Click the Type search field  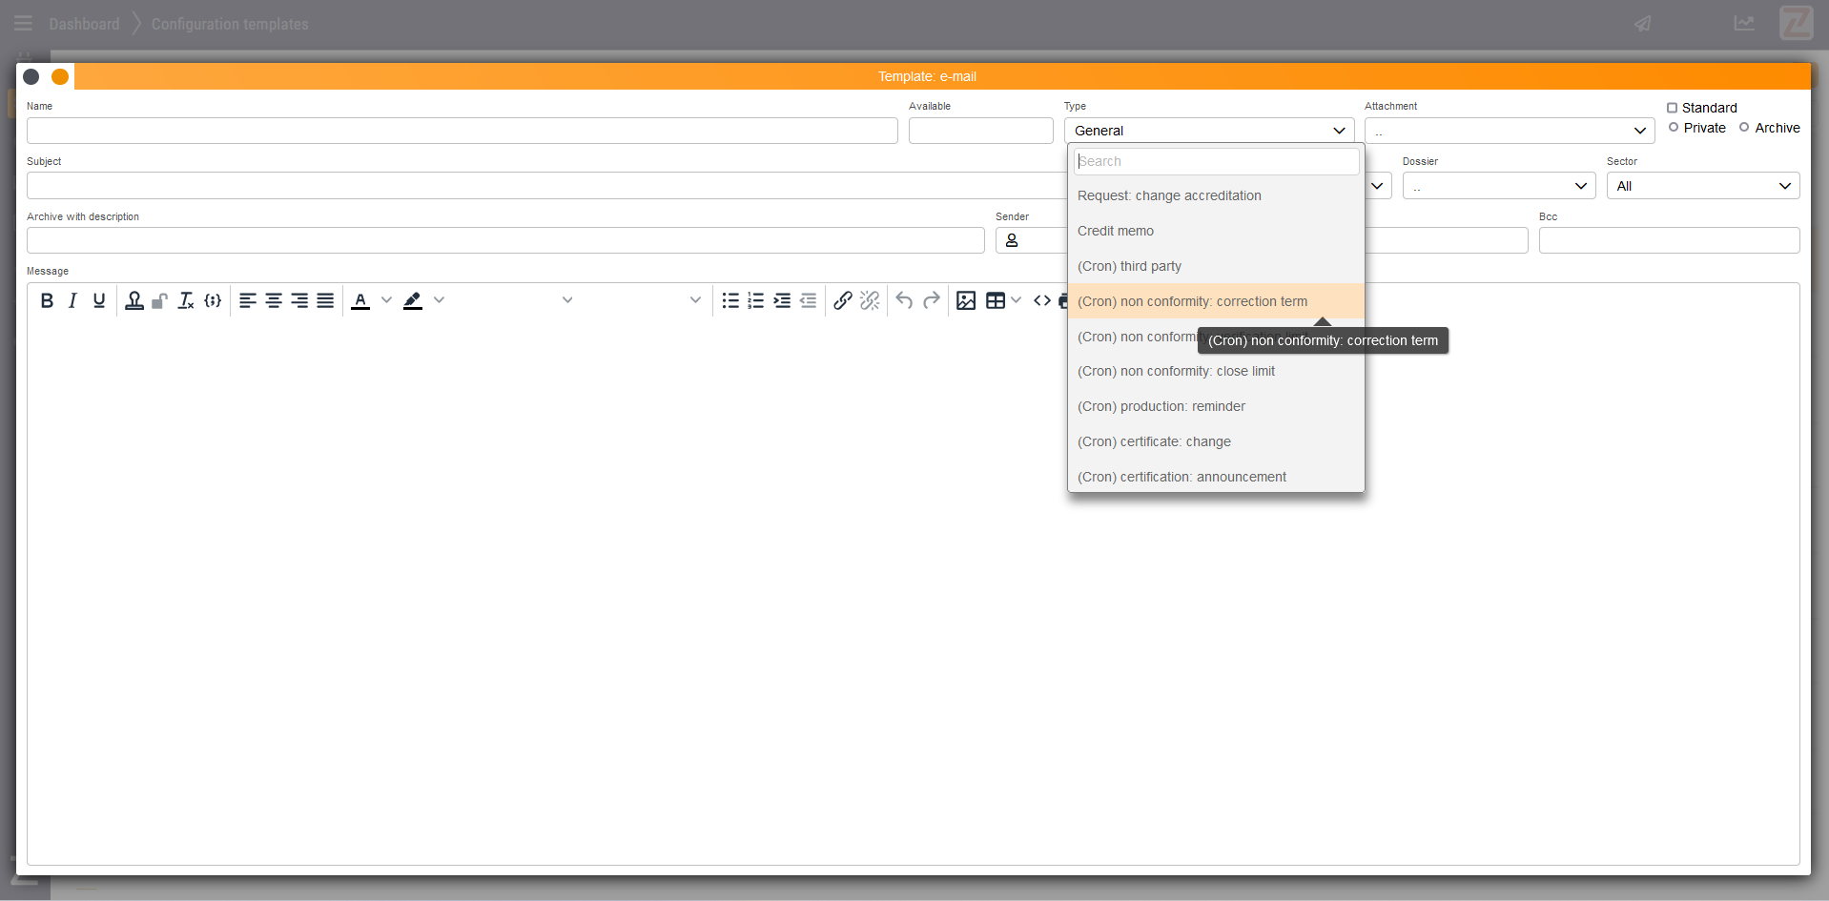(x=1216, y=161)
